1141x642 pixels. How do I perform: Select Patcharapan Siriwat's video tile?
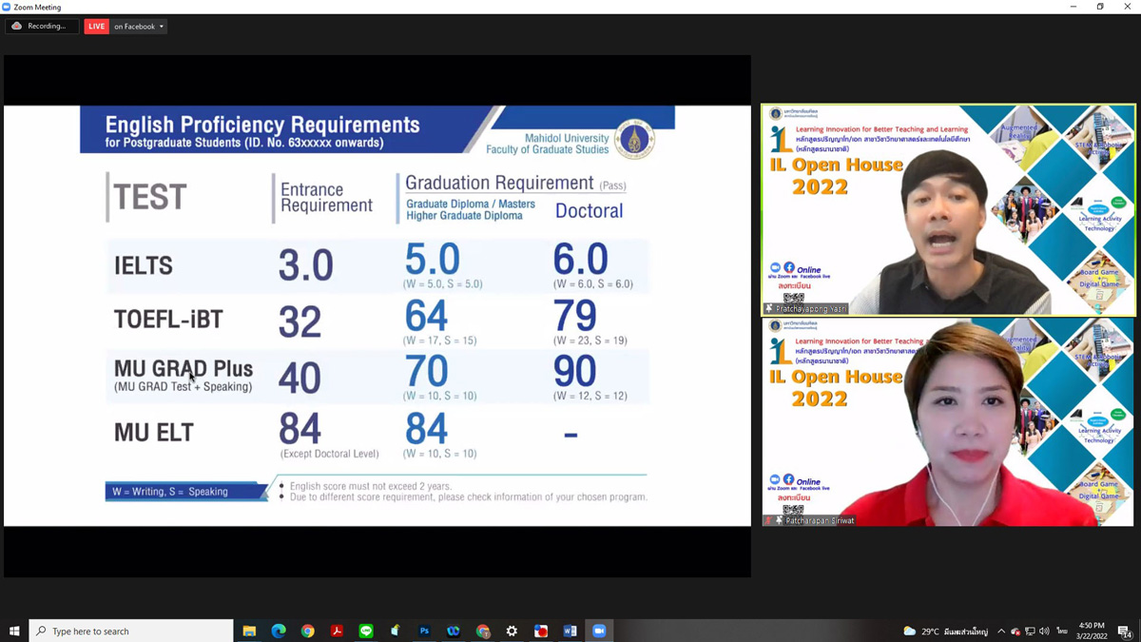pyautogui.click(x=948, y=421)
